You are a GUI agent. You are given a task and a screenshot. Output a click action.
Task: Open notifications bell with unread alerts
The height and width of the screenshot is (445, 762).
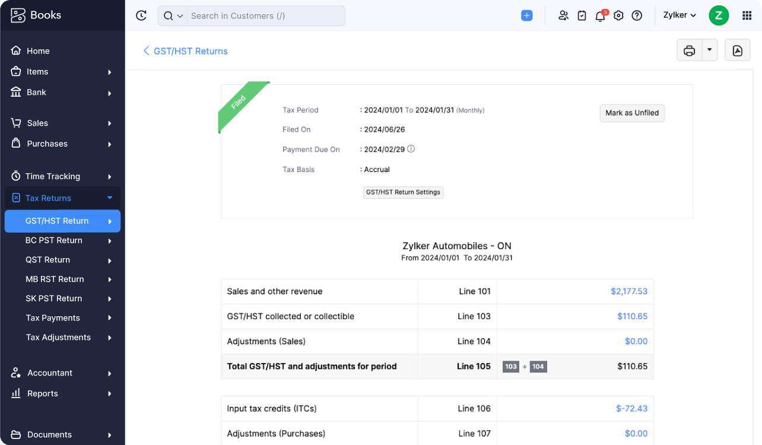(x=600, y=16)
